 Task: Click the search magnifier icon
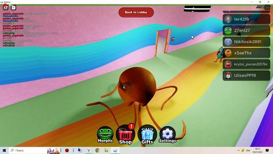12,150
